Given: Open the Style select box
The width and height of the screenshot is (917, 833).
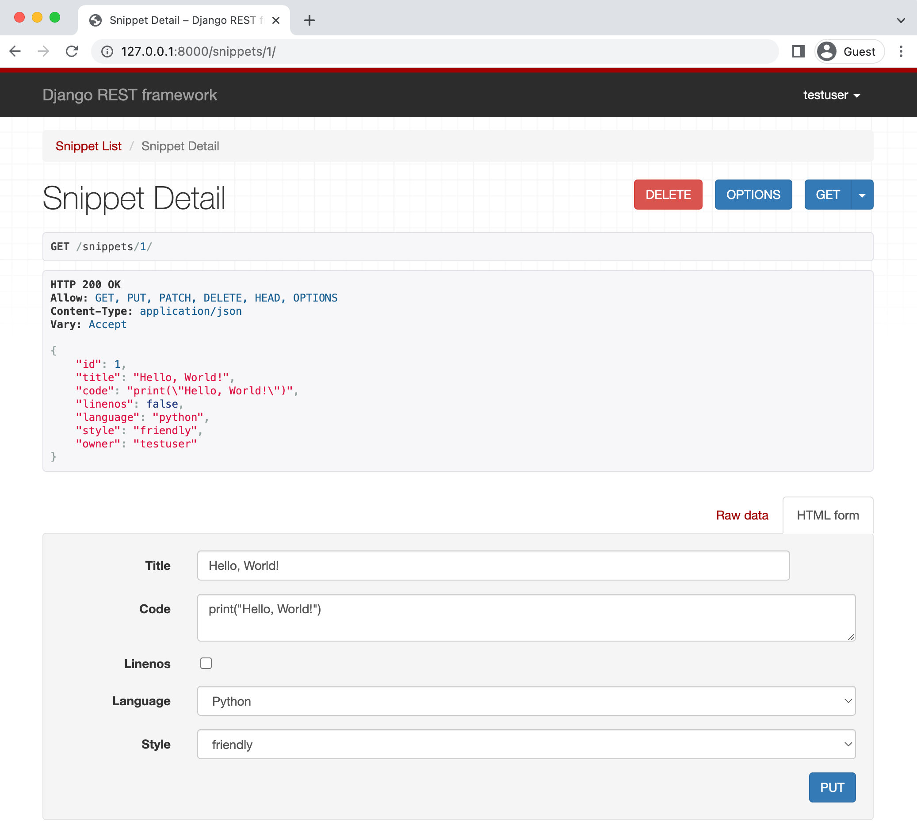Looking at the screenshot, I should [x=526, y=744].
